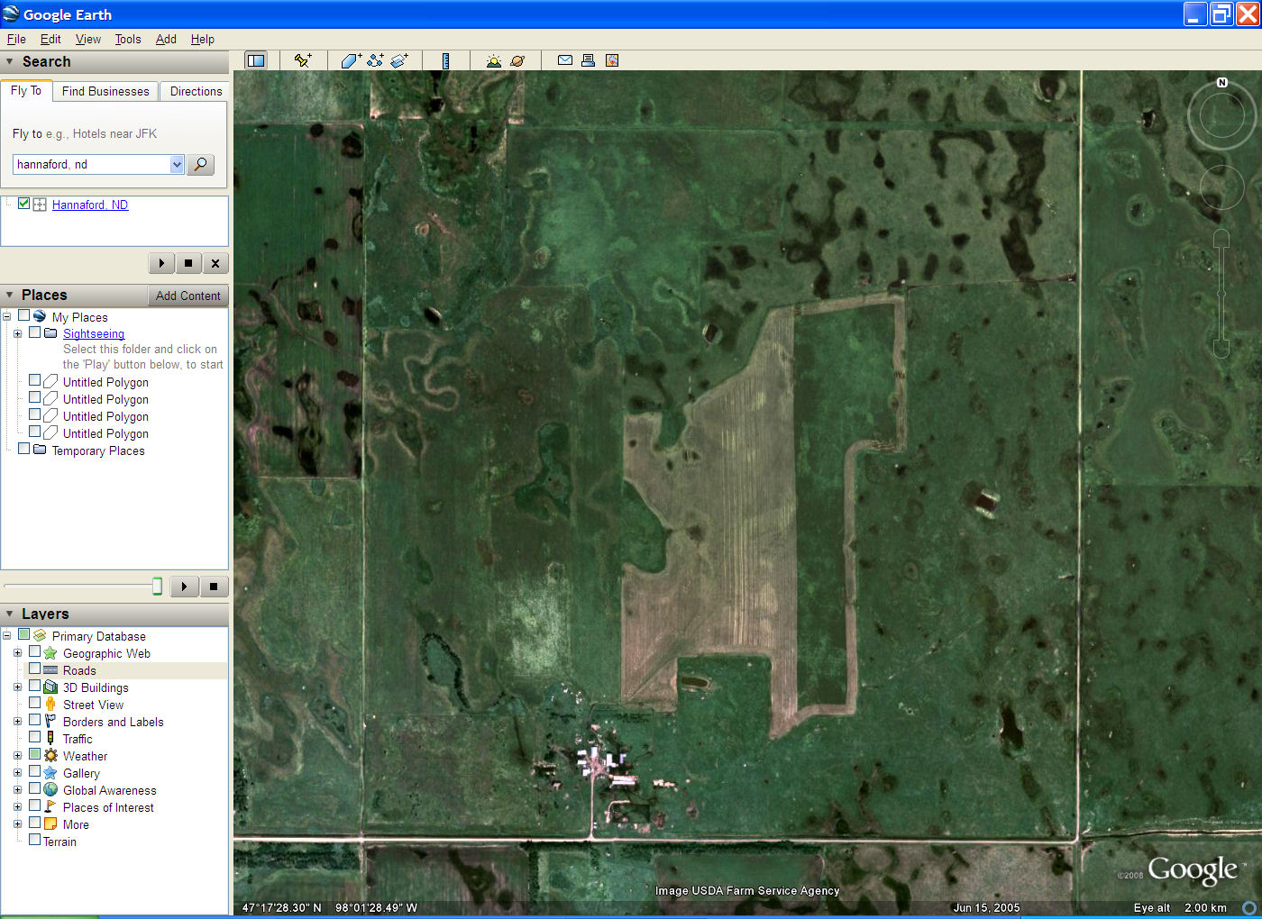The image size is (1262, 919).
Task: Add a path from toolbar
Action: point(375,60)
